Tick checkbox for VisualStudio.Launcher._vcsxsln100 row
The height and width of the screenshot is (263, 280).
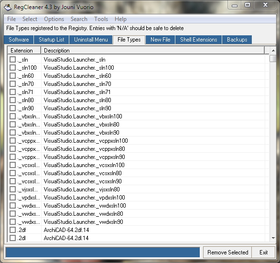tap(13, 165)
